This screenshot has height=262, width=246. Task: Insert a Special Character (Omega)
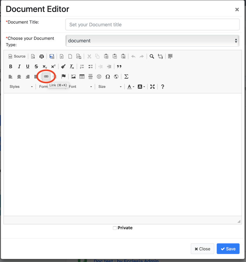[x=108, y=77]
